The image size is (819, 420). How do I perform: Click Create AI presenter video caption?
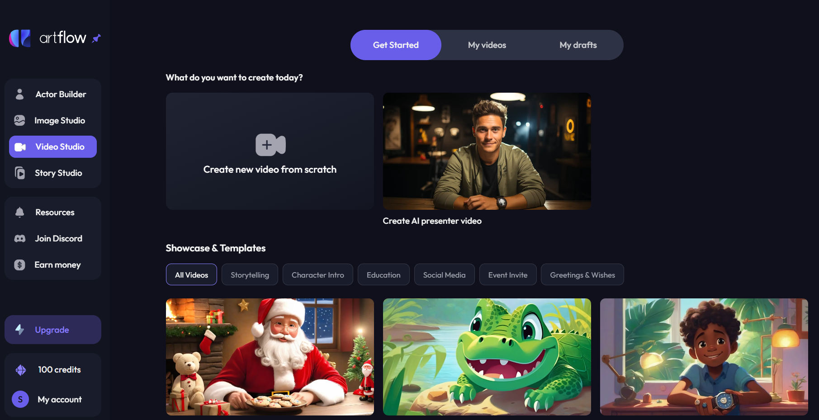(x=432, y=221)
